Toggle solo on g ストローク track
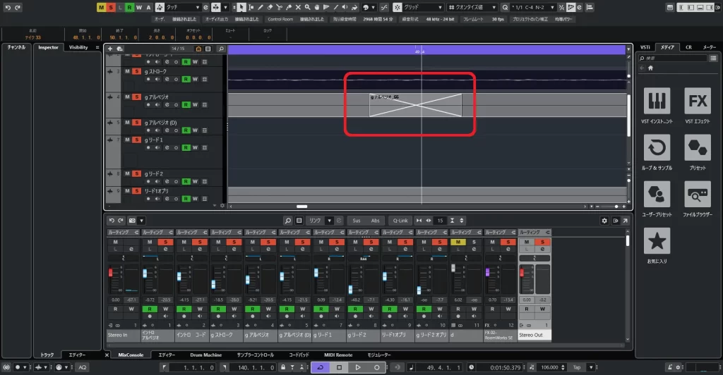This screenshot has width=723, height=375. point(136,72)
